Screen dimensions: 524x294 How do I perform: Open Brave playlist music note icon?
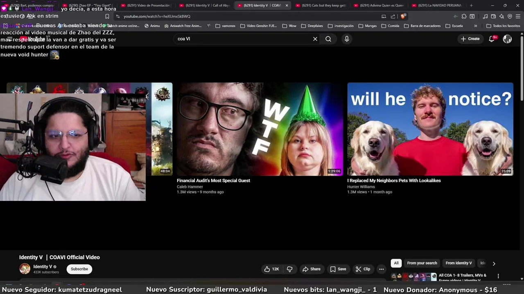tap(485, 16)
